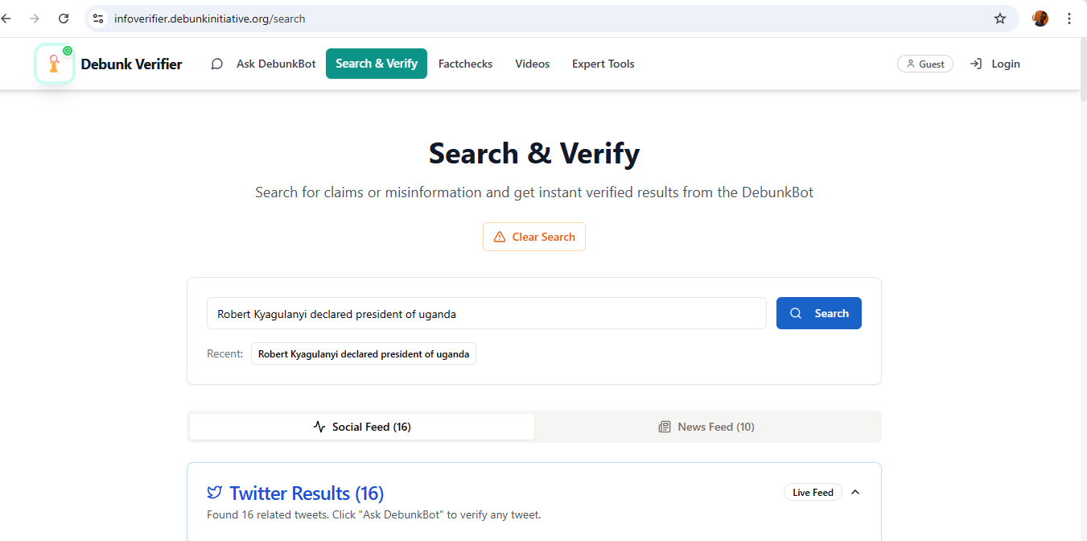Click the search claims input field
This screenshot has height=541, width=1087.
click(x=486, y=314)
